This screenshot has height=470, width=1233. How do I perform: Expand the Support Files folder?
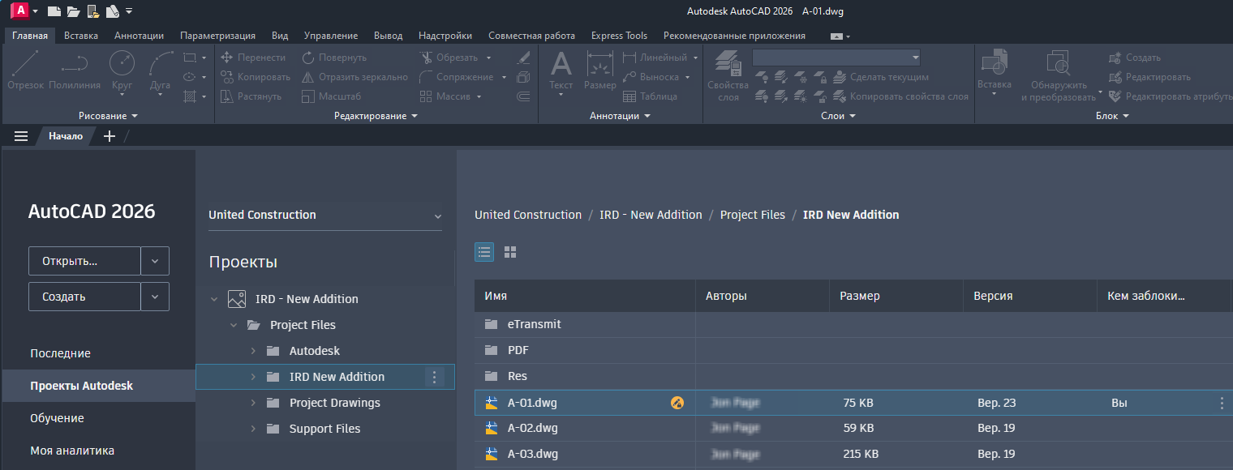(x=253, y=429)
